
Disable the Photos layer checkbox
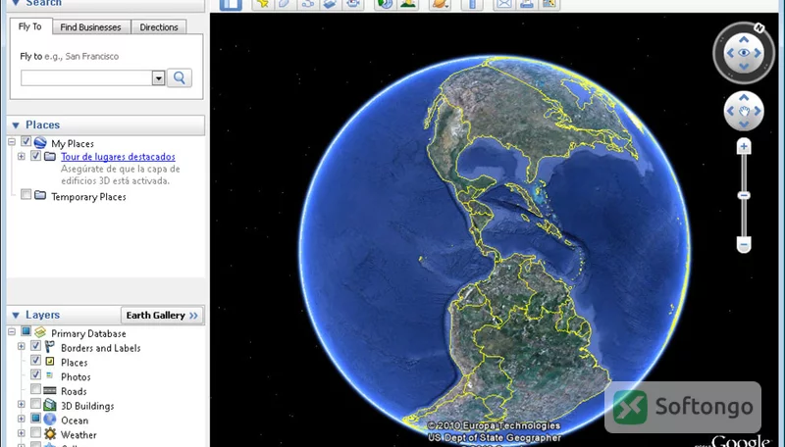pyautogui.click(x=35, y=374)
